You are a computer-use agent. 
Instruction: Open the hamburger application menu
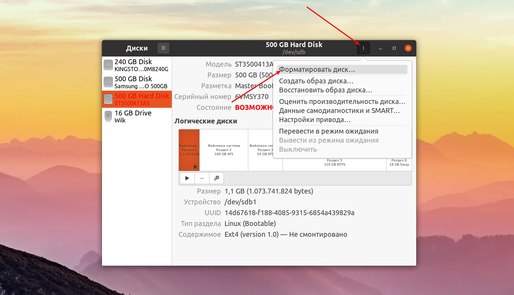click(x=163, y=48)
